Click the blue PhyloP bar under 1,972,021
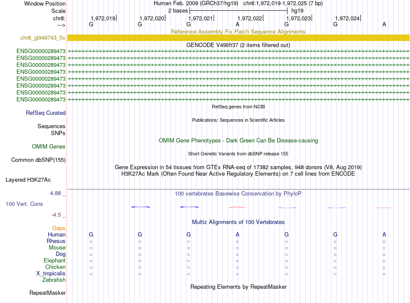Screen dimensions: 410x303 pyautogui.click(x=189, y=207)
